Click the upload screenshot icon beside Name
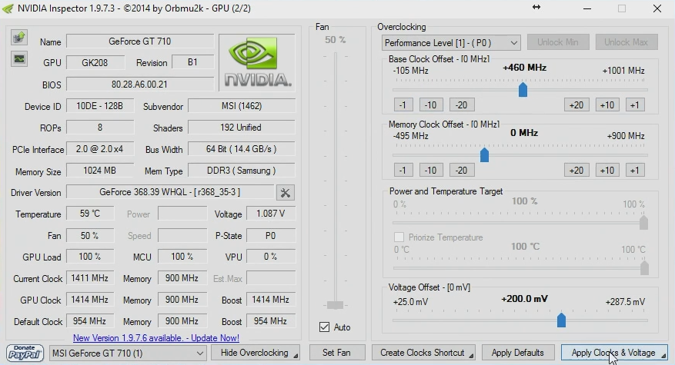This screenshot has height=365, width=675. coord(19,38)
